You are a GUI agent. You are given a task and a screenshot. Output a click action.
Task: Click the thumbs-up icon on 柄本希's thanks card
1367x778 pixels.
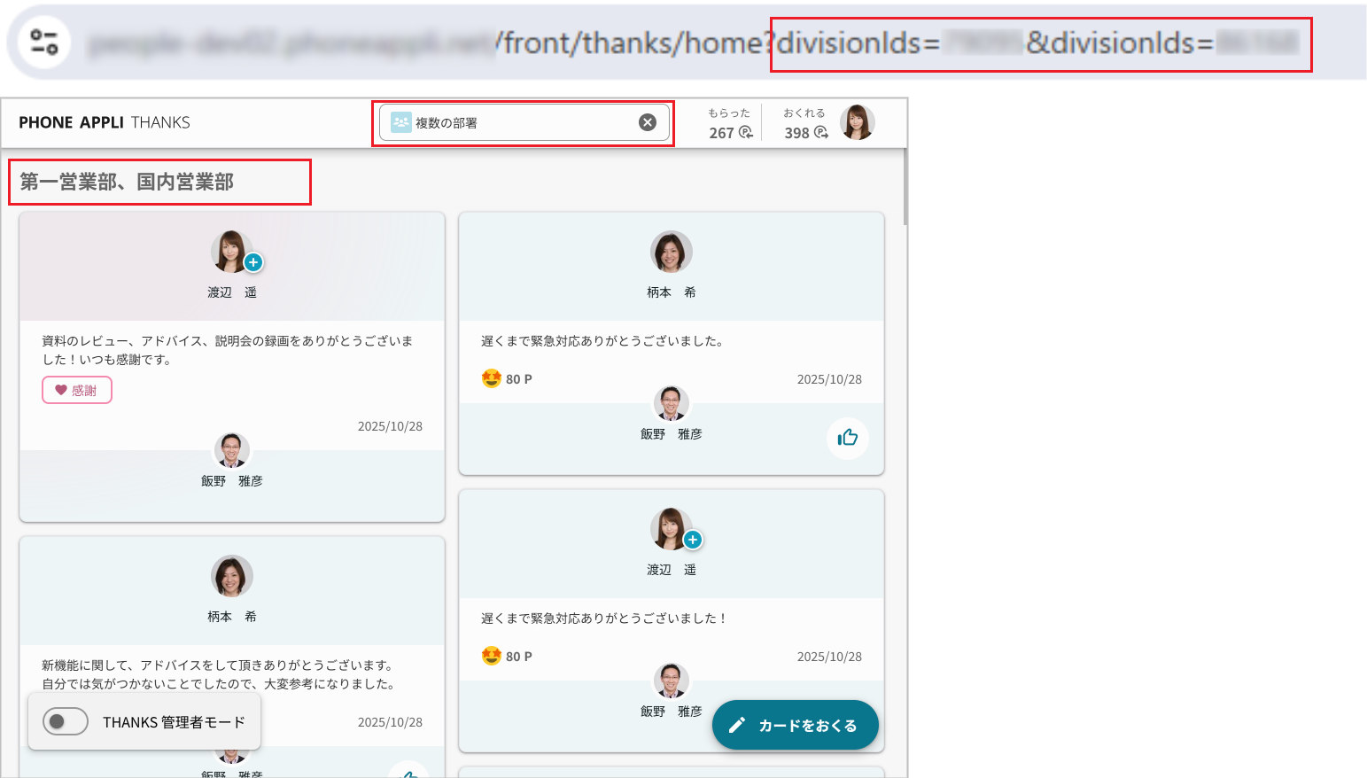coord(848,438)
